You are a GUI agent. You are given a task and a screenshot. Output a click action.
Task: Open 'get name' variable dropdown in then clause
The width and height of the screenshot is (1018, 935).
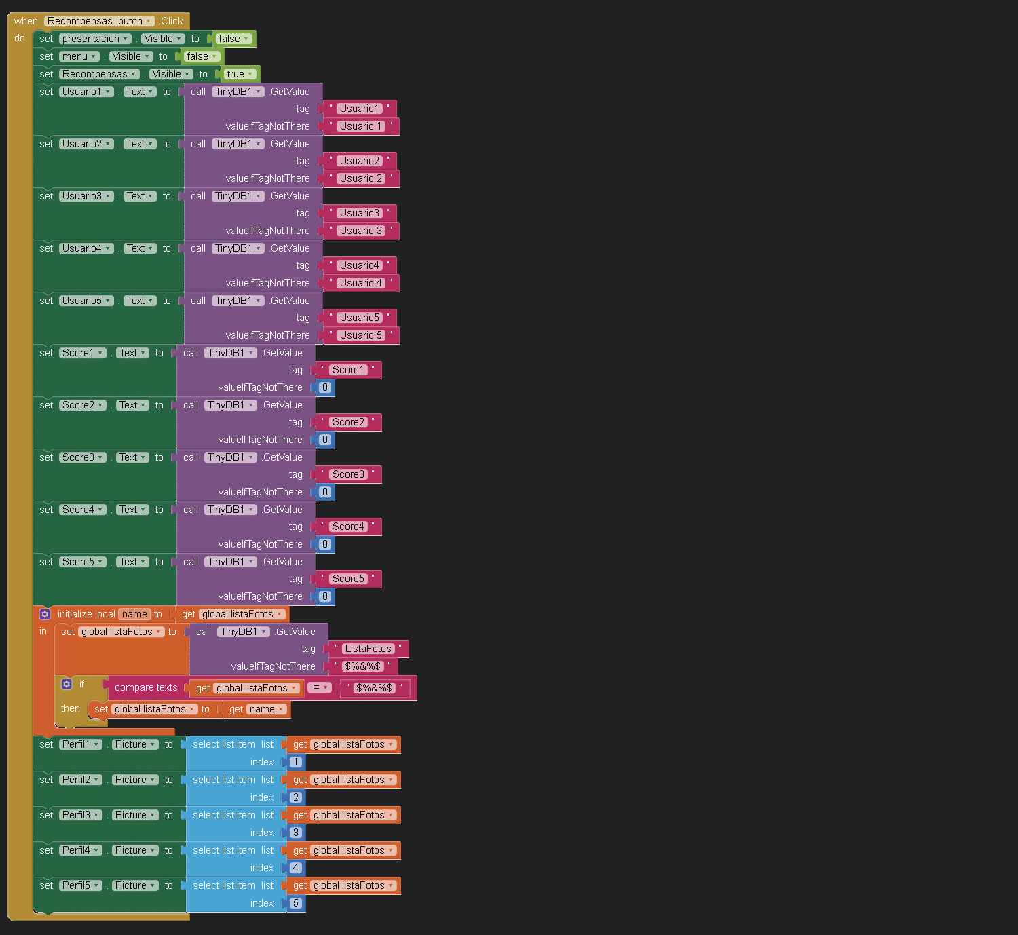(x=280, y=709)
